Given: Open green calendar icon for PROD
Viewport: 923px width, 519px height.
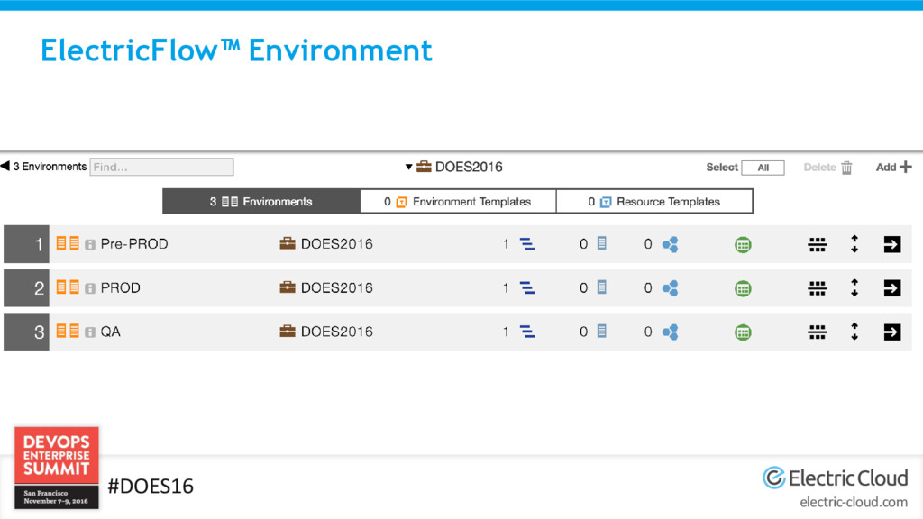Looking at the screenshot, I should click(x=743, y=288).
